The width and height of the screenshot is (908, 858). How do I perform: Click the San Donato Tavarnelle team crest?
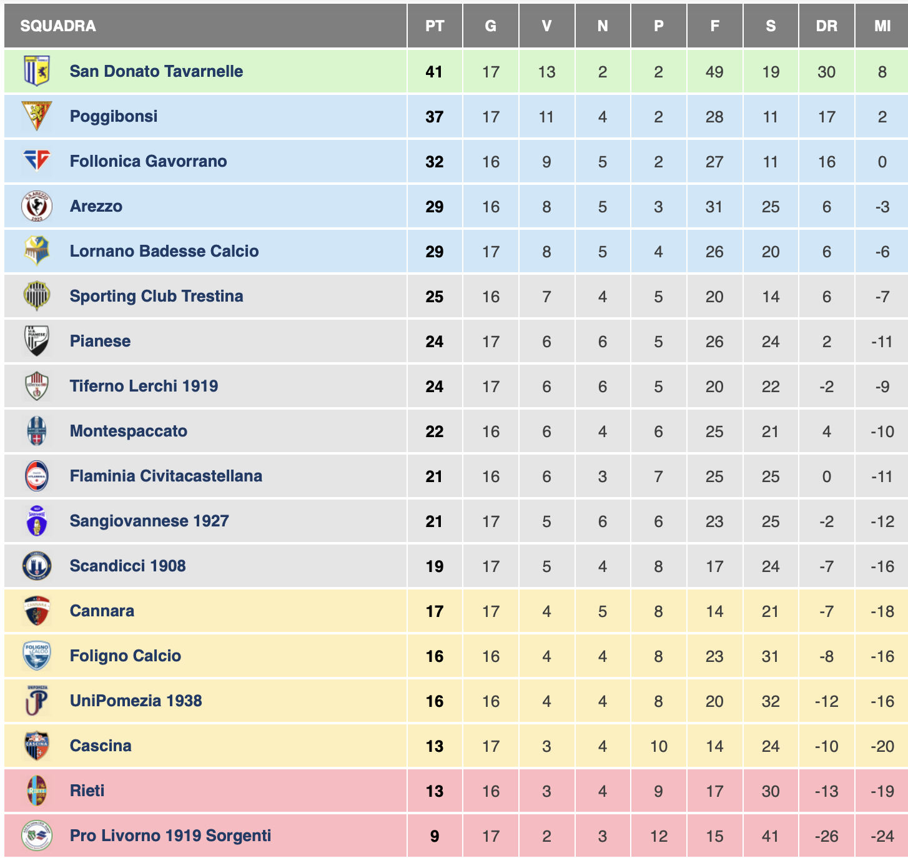37,71
